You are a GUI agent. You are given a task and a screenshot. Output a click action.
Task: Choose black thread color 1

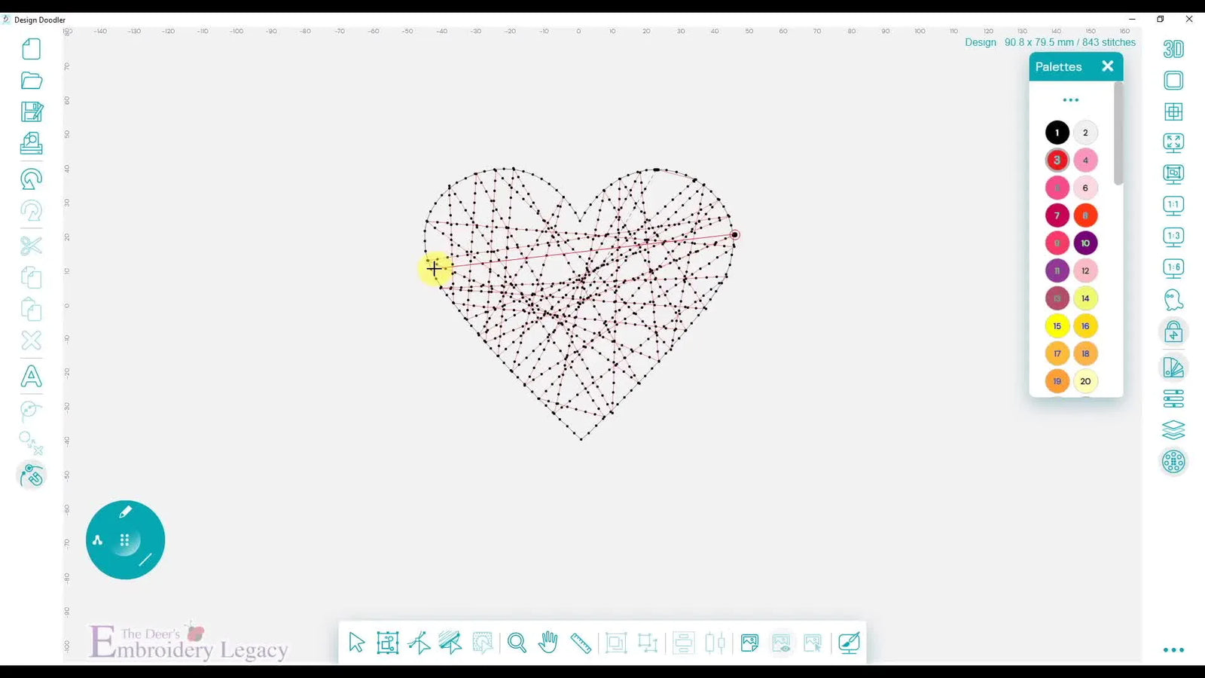(1057, 133)
